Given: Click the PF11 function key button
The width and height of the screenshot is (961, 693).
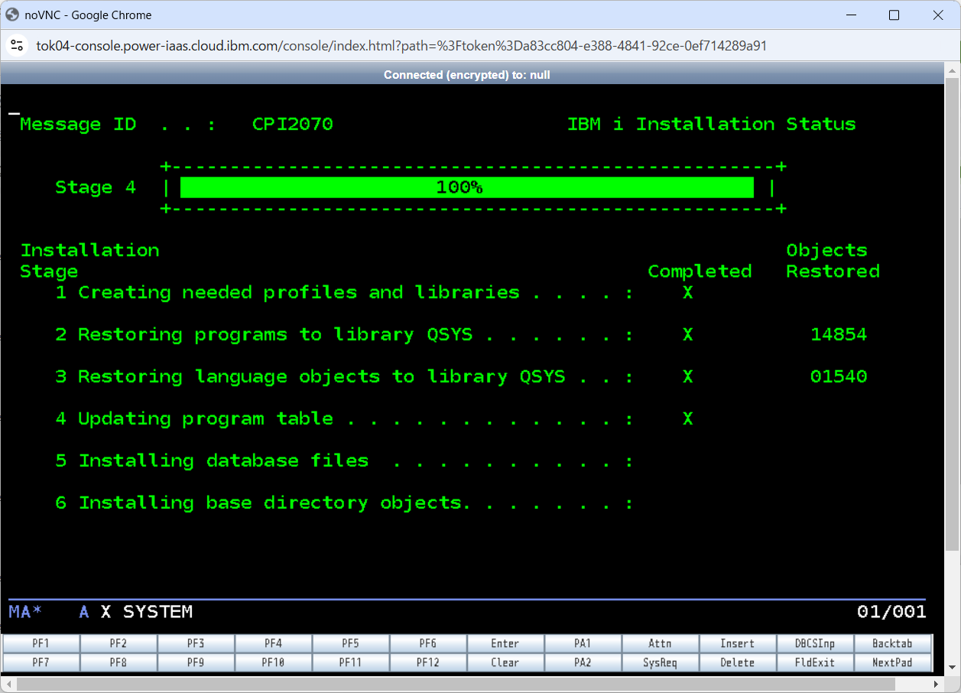Looking at the screenshot, I should click(x=351, y=662).
